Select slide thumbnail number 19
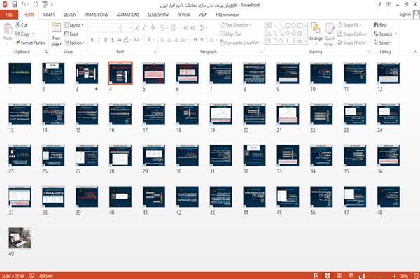Screen dimensions: 420x279 (x=220, y=115)
